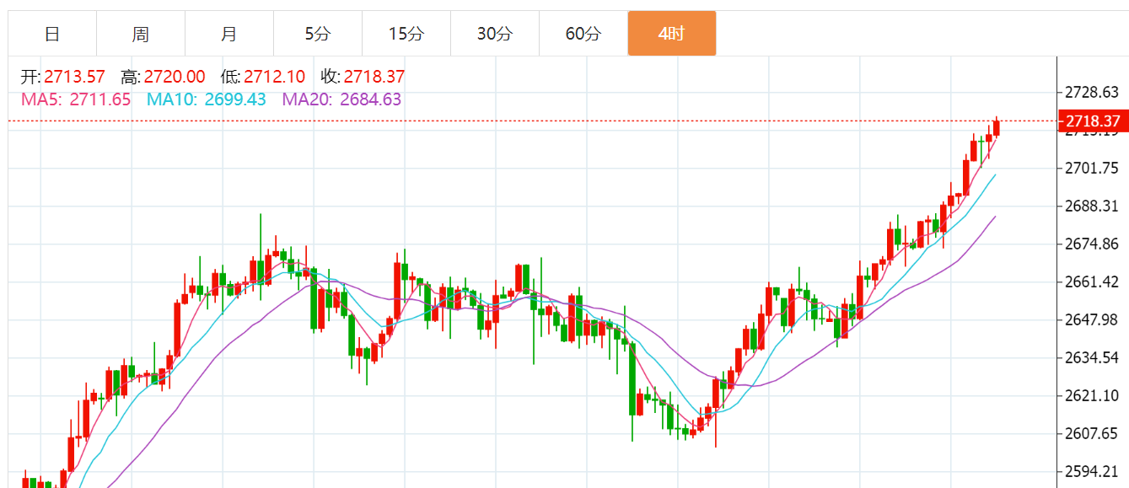The image size is (1129, 488).
Task: Click the 2688.31 price axis label
Action: pos(1092,206)
